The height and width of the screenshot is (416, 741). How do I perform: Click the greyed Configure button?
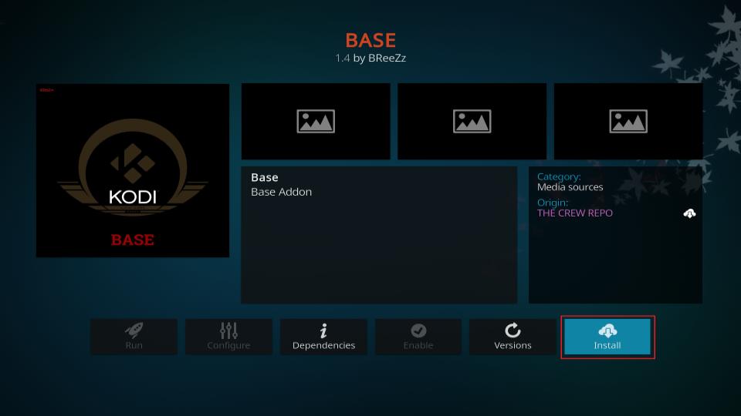pyautogui.click(x=228, y=337)
